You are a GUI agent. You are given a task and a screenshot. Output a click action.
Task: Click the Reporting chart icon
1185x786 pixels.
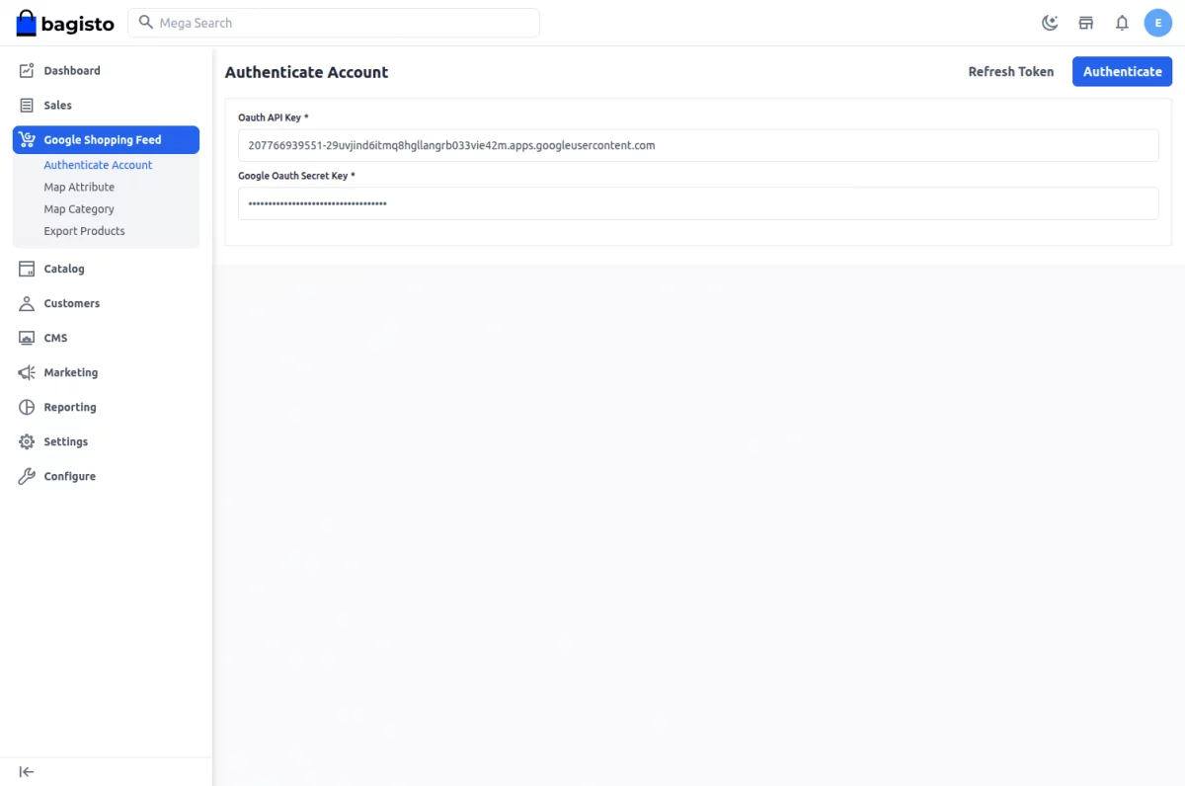(x=27, y=407)
